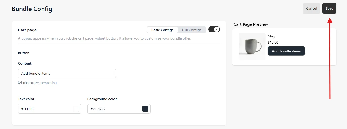Switch to the Basic Configs tab
347x129 pixels.
162,30
